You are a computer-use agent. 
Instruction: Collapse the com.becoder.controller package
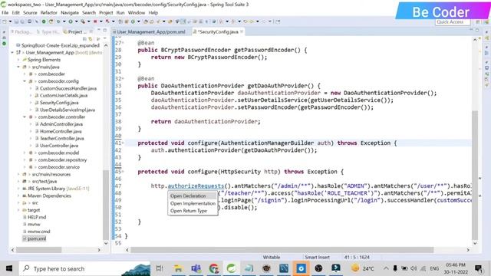[25, 117]
